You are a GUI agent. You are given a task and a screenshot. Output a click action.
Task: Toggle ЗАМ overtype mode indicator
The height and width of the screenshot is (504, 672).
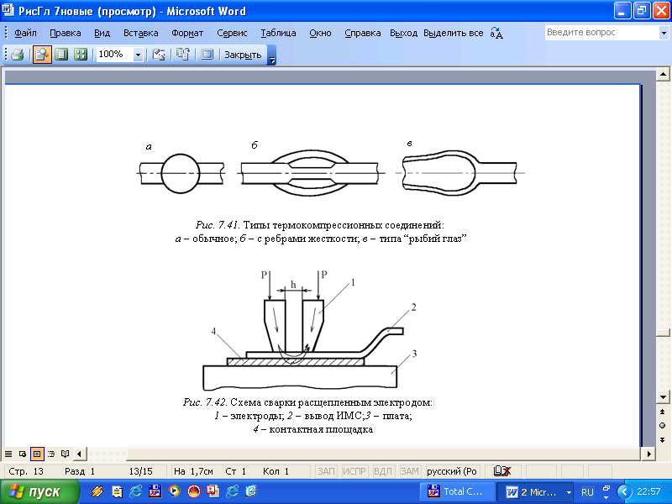pos(410,471)
